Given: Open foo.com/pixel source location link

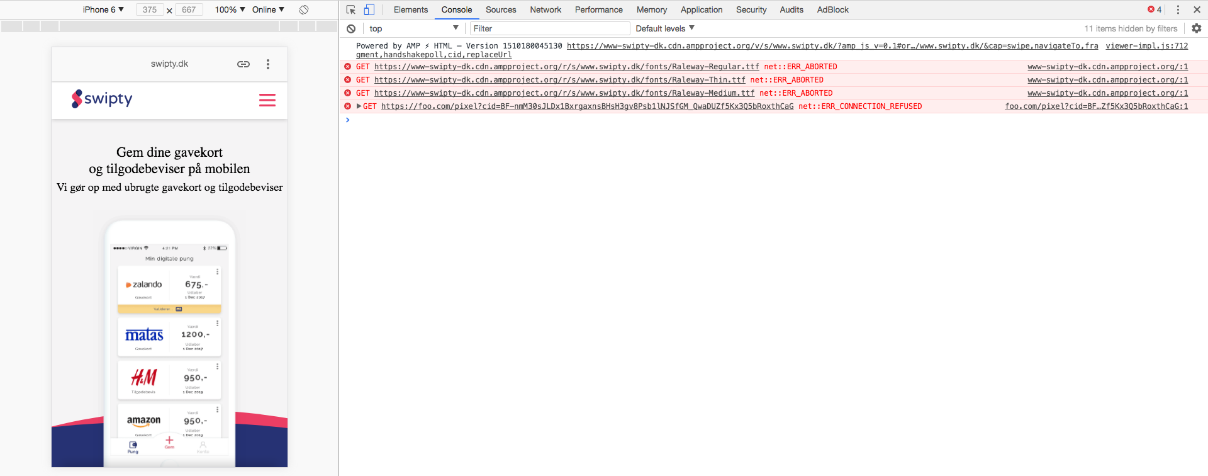Looking at the screenshot, I should point(1097,106).
